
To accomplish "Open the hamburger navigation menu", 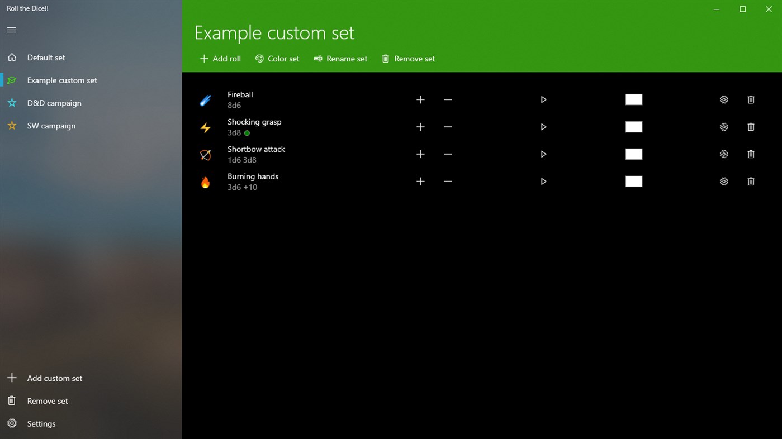I will pyautogui.click(x=11, y=30).
